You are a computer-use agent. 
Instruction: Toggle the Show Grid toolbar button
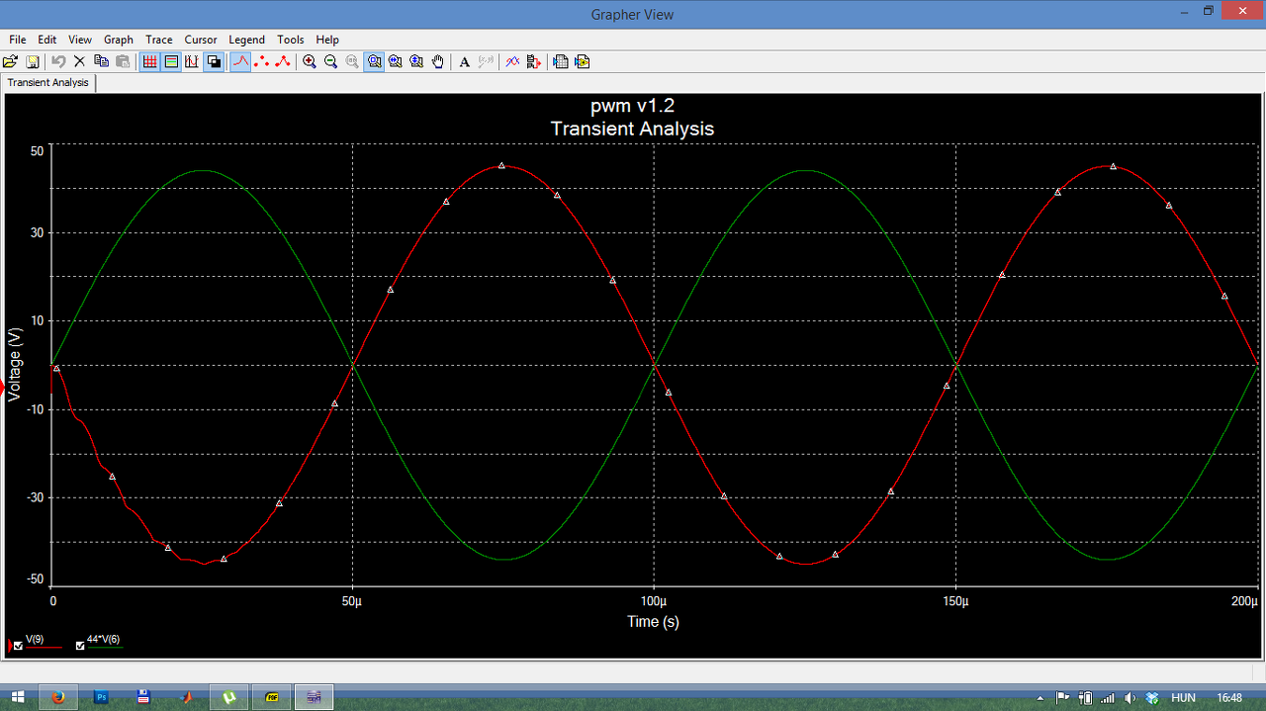[149, 61]
